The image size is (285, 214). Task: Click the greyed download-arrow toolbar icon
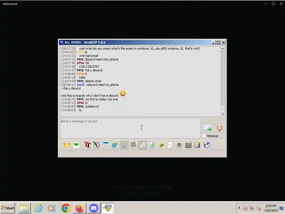click(x=124, y=145)
